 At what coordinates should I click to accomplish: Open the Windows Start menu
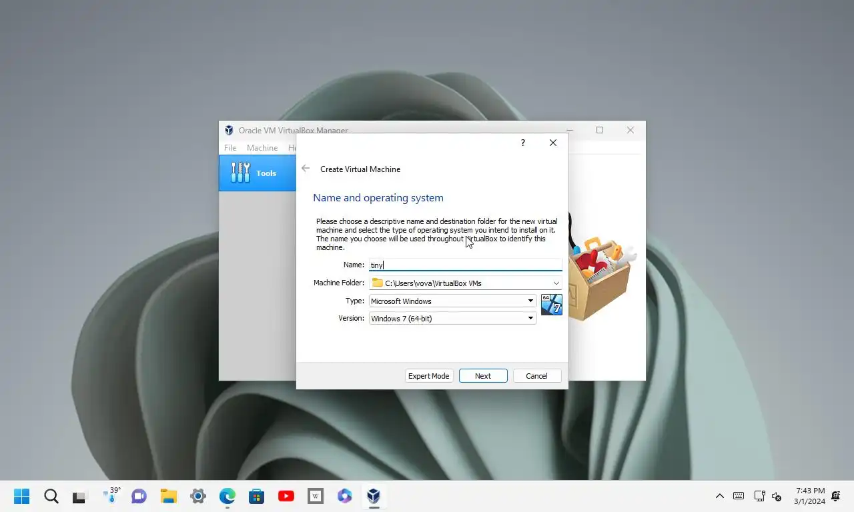[22, 496]
